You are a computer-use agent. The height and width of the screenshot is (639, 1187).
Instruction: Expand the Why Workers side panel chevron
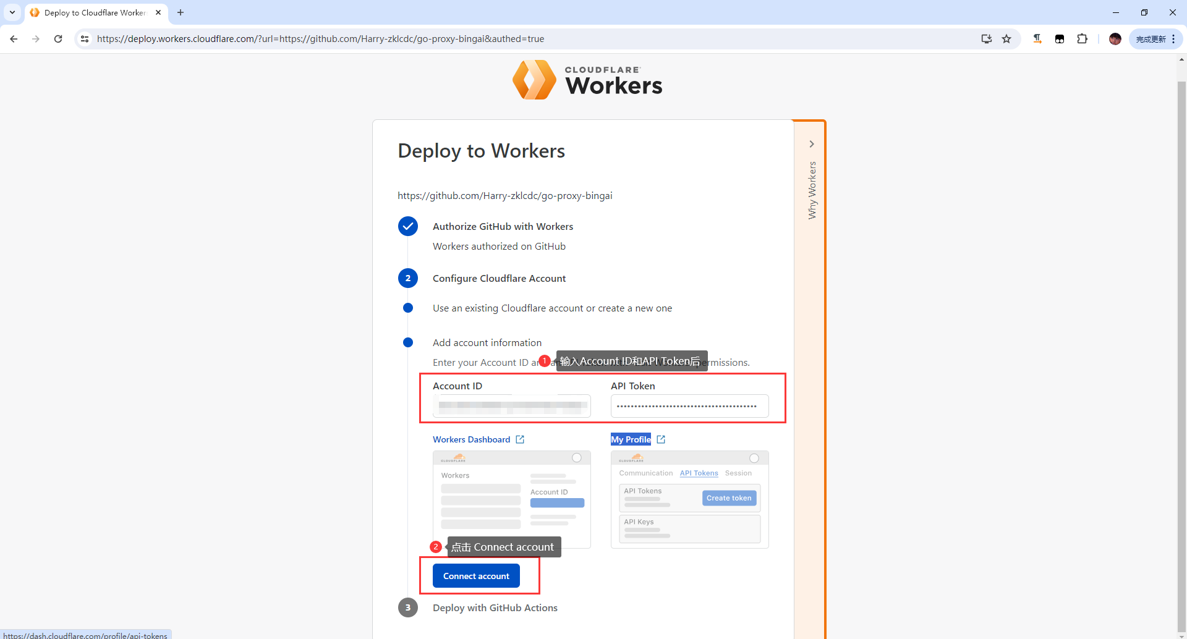(812, 144)
